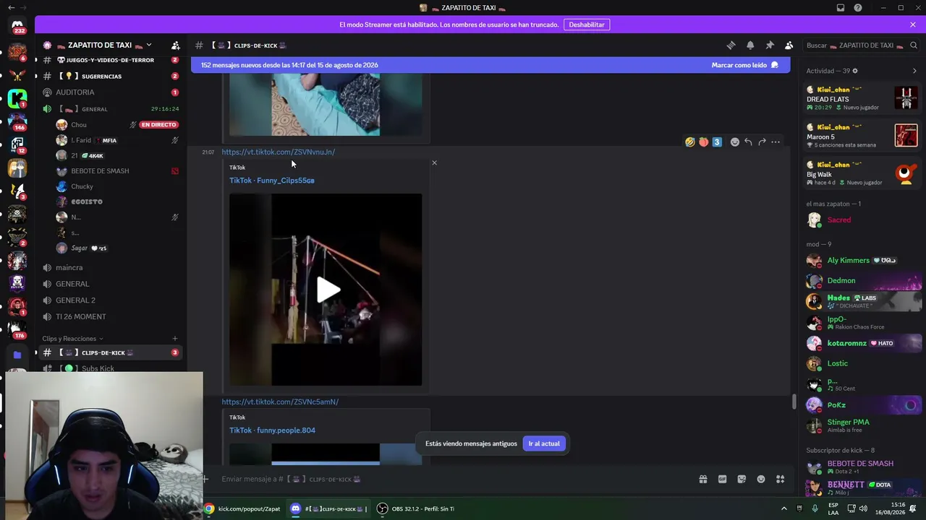Send a gift icon in message bar

702,479
